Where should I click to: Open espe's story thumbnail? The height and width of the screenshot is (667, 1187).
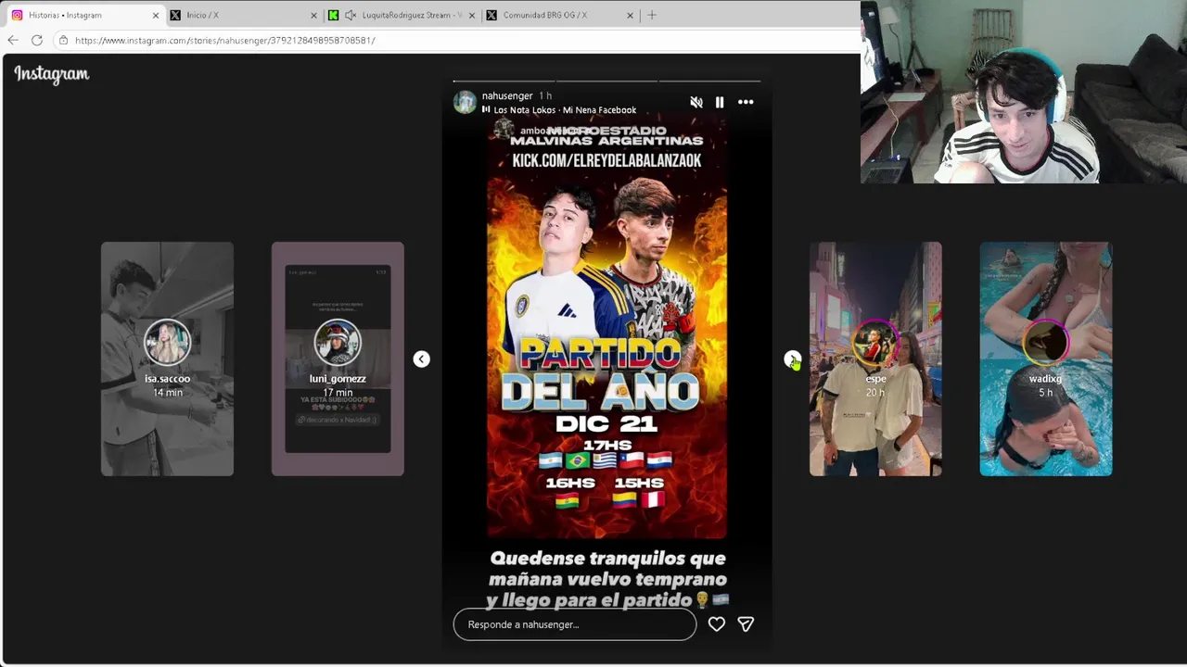tap(875, 359)
